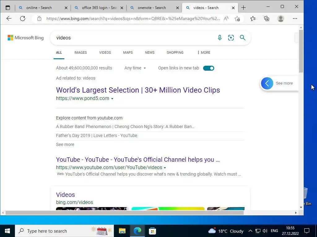Image resolution: width=317 pixels, height=237 pixels.
Task: Open volume control speaker icon
Action: pos(265,231)
